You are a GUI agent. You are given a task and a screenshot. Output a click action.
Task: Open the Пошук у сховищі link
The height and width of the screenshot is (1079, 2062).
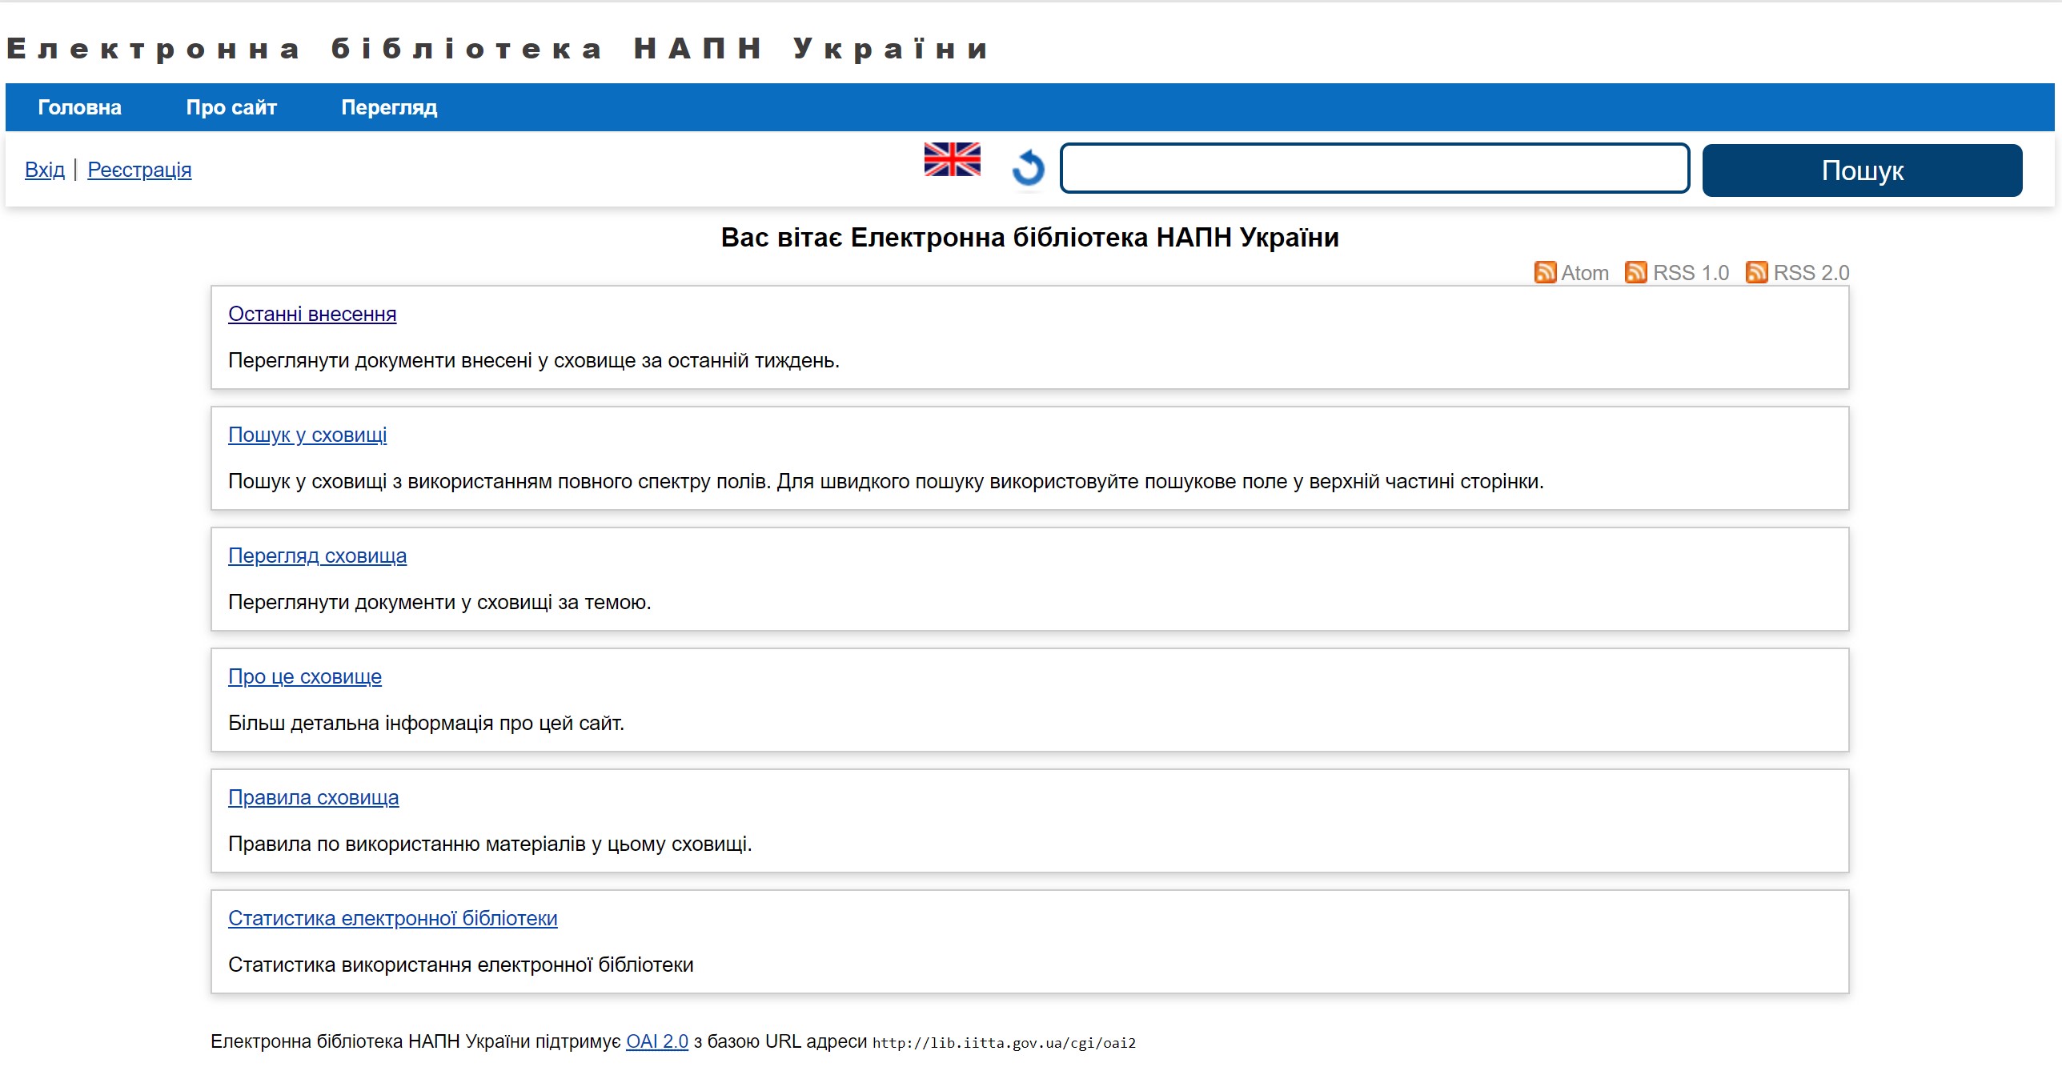[307, 435]
